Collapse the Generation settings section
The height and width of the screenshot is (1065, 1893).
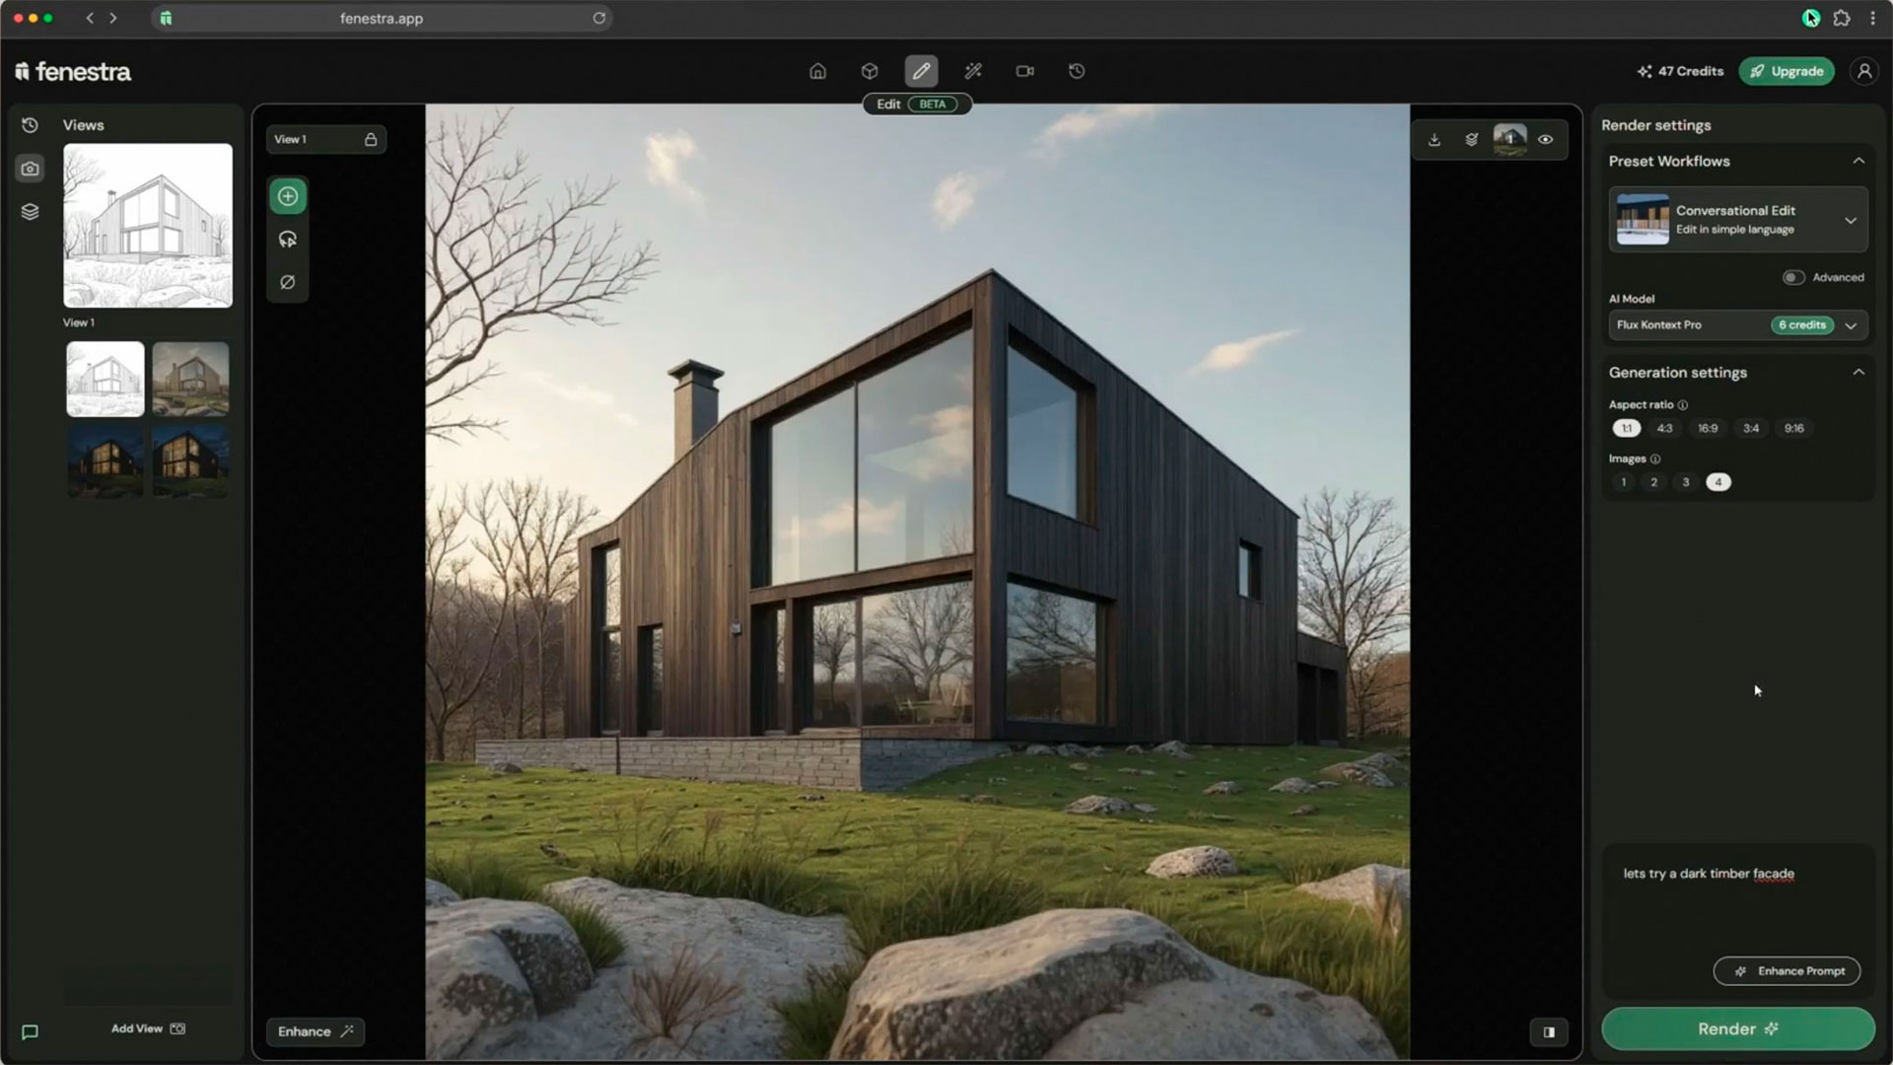point(1858,373)
